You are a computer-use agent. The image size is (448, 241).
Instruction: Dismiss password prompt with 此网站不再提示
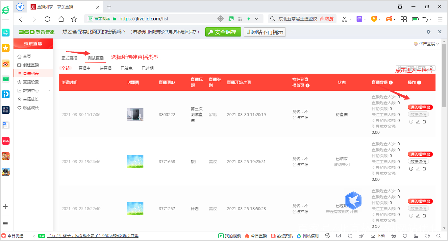point(264,32)
